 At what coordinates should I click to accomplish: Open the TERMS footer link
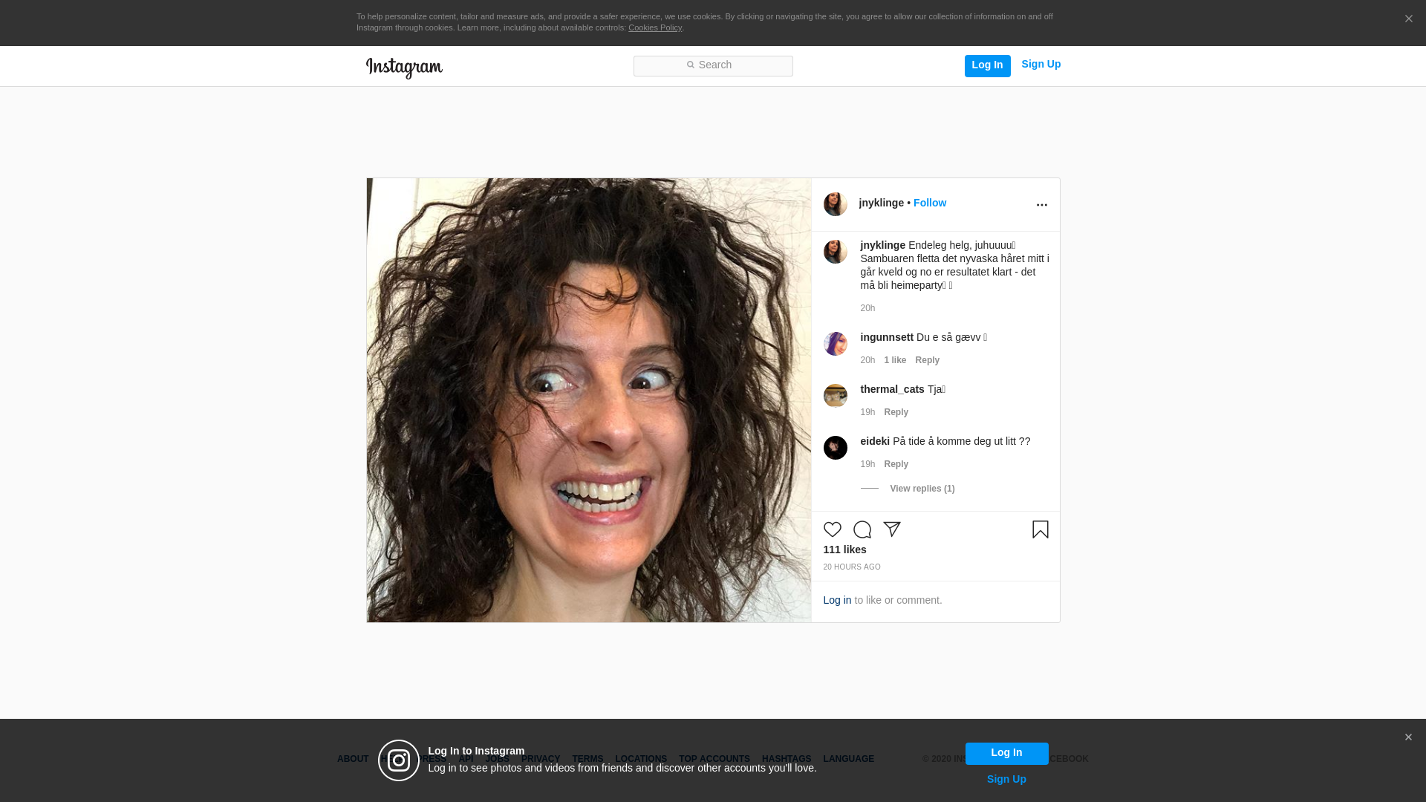click(x=587, y=759)
